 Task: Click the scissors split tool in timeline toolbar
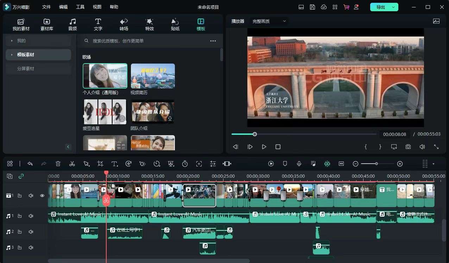[72, 164]
